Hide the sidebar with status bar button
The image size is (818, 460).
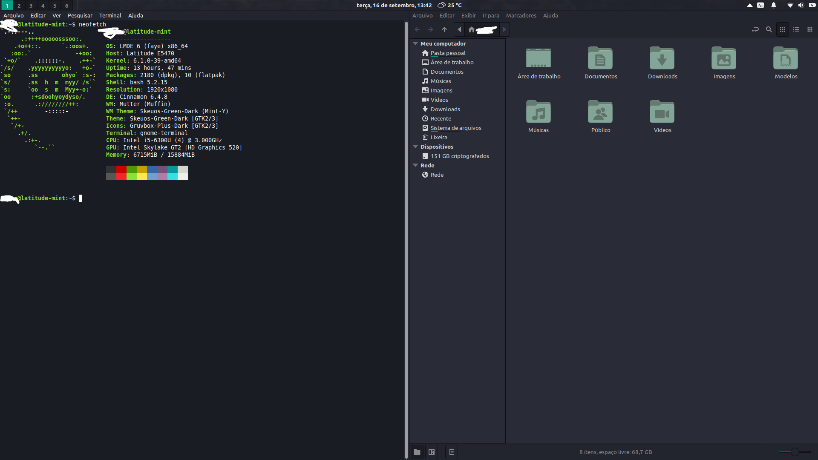tap(452, 452)
